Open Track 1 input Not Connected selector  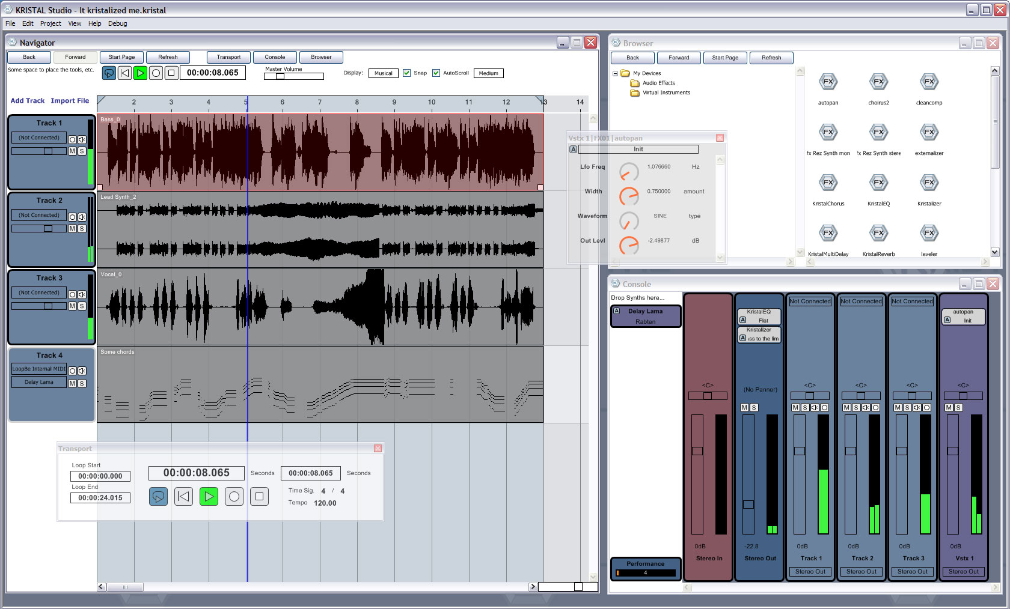(x=39, y=138)
